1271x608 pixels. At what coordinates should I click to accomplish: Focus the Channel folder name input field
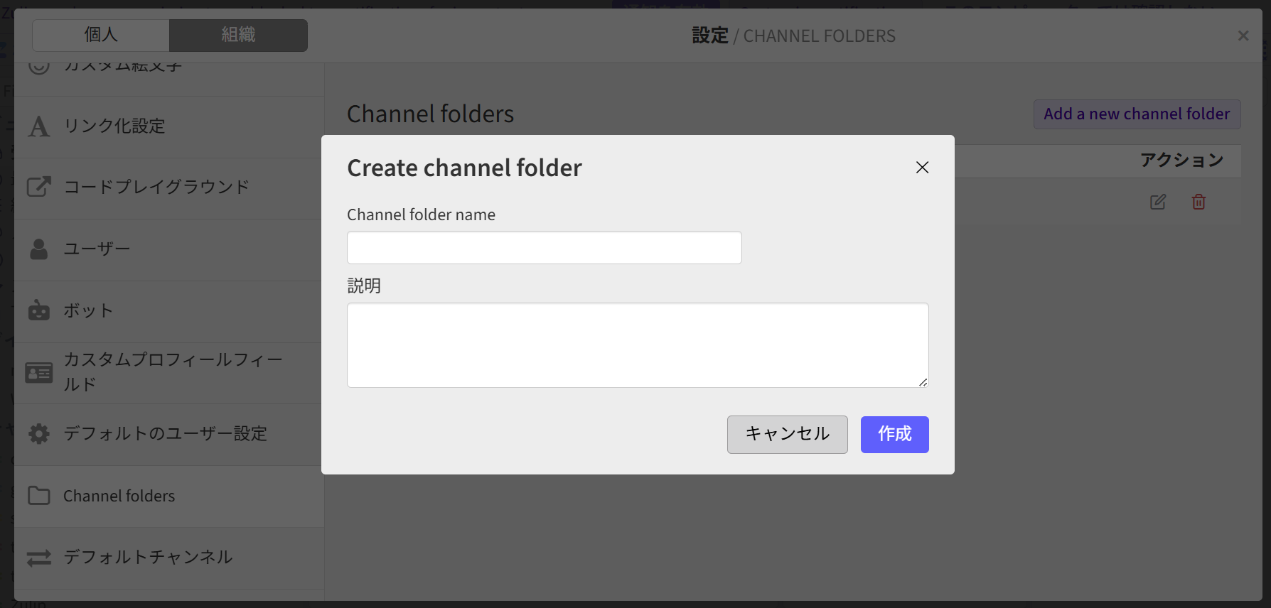[544, 248]
